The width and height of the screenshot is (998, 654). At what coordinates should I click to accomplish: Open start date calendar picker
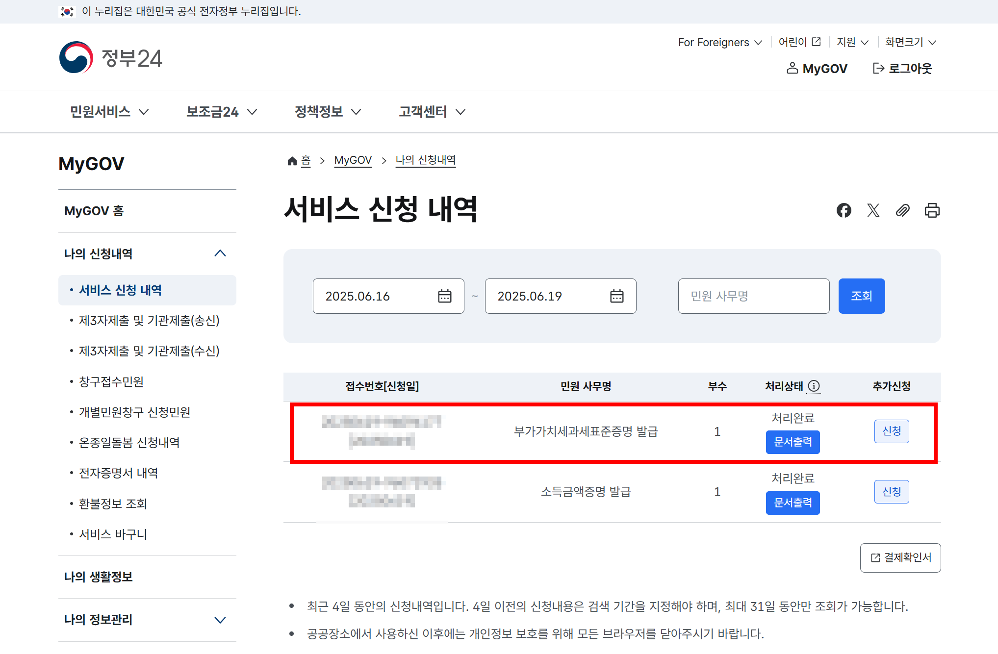(x=444, y=296)
